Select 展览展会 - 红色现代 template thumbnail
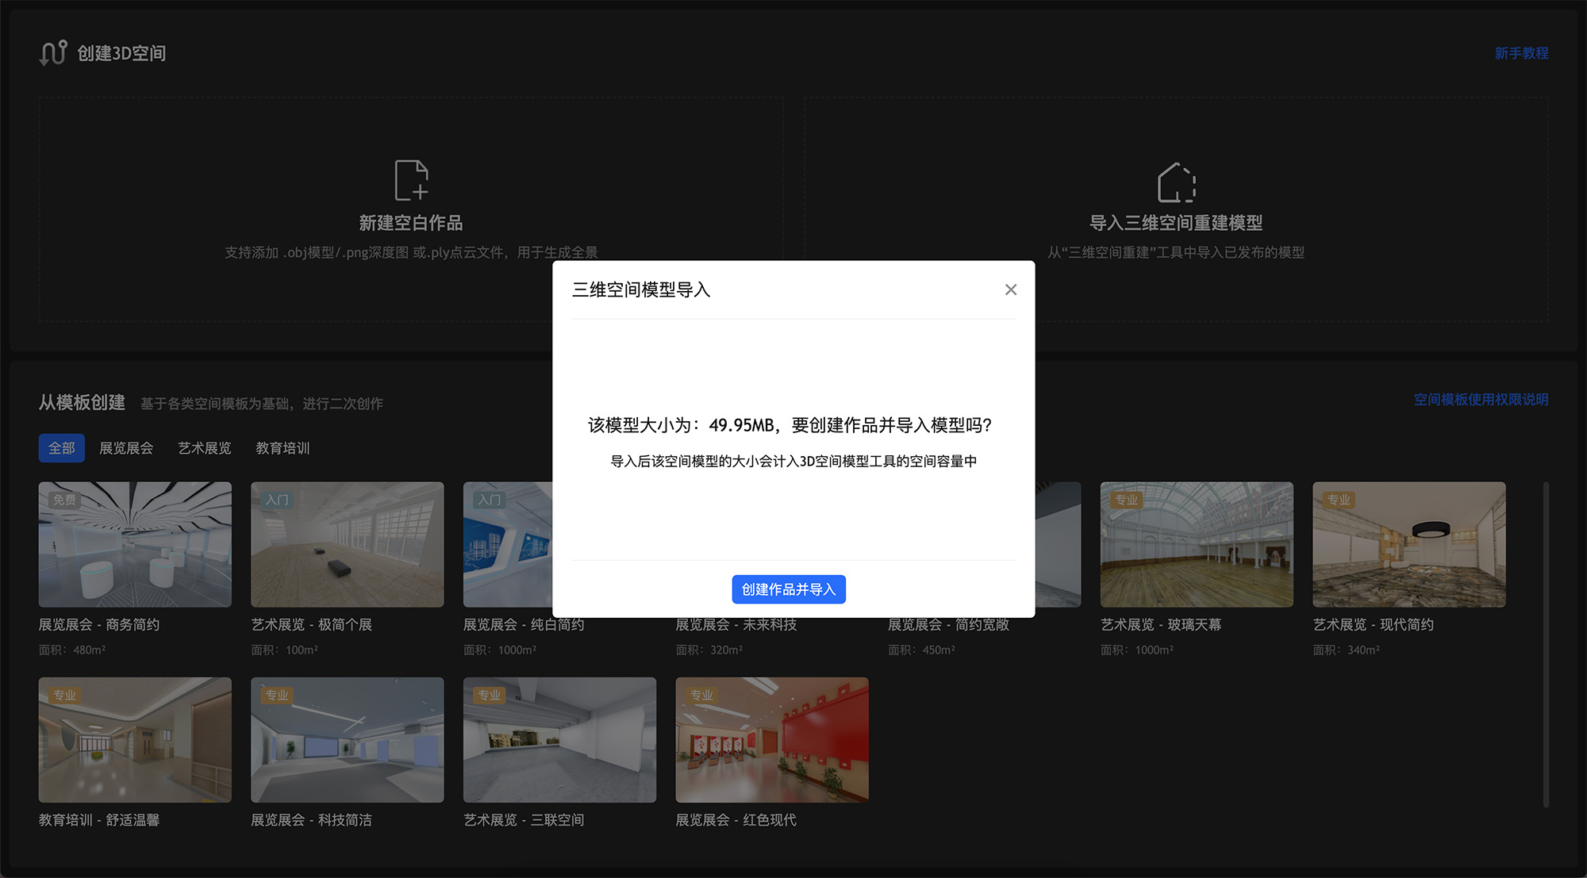The height and width of the screenshot is (878, 1587). point(771,739)
